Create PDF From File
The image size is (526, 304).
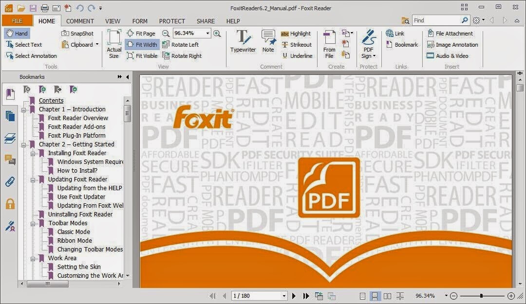coord(329,44)
